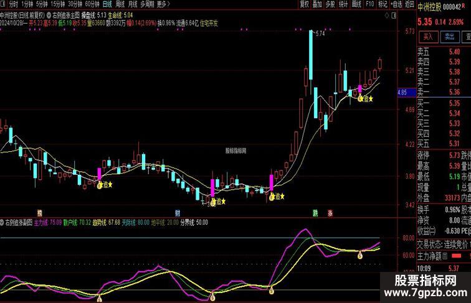Select the 15分钟 period tab
The height and width of the screenshot is (303, 471).
coord(57,4)
